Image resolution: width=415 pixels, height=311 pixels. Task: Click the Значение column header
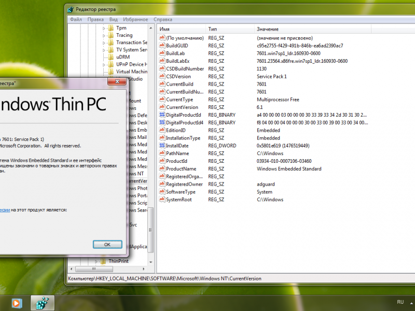pos(313,29)
